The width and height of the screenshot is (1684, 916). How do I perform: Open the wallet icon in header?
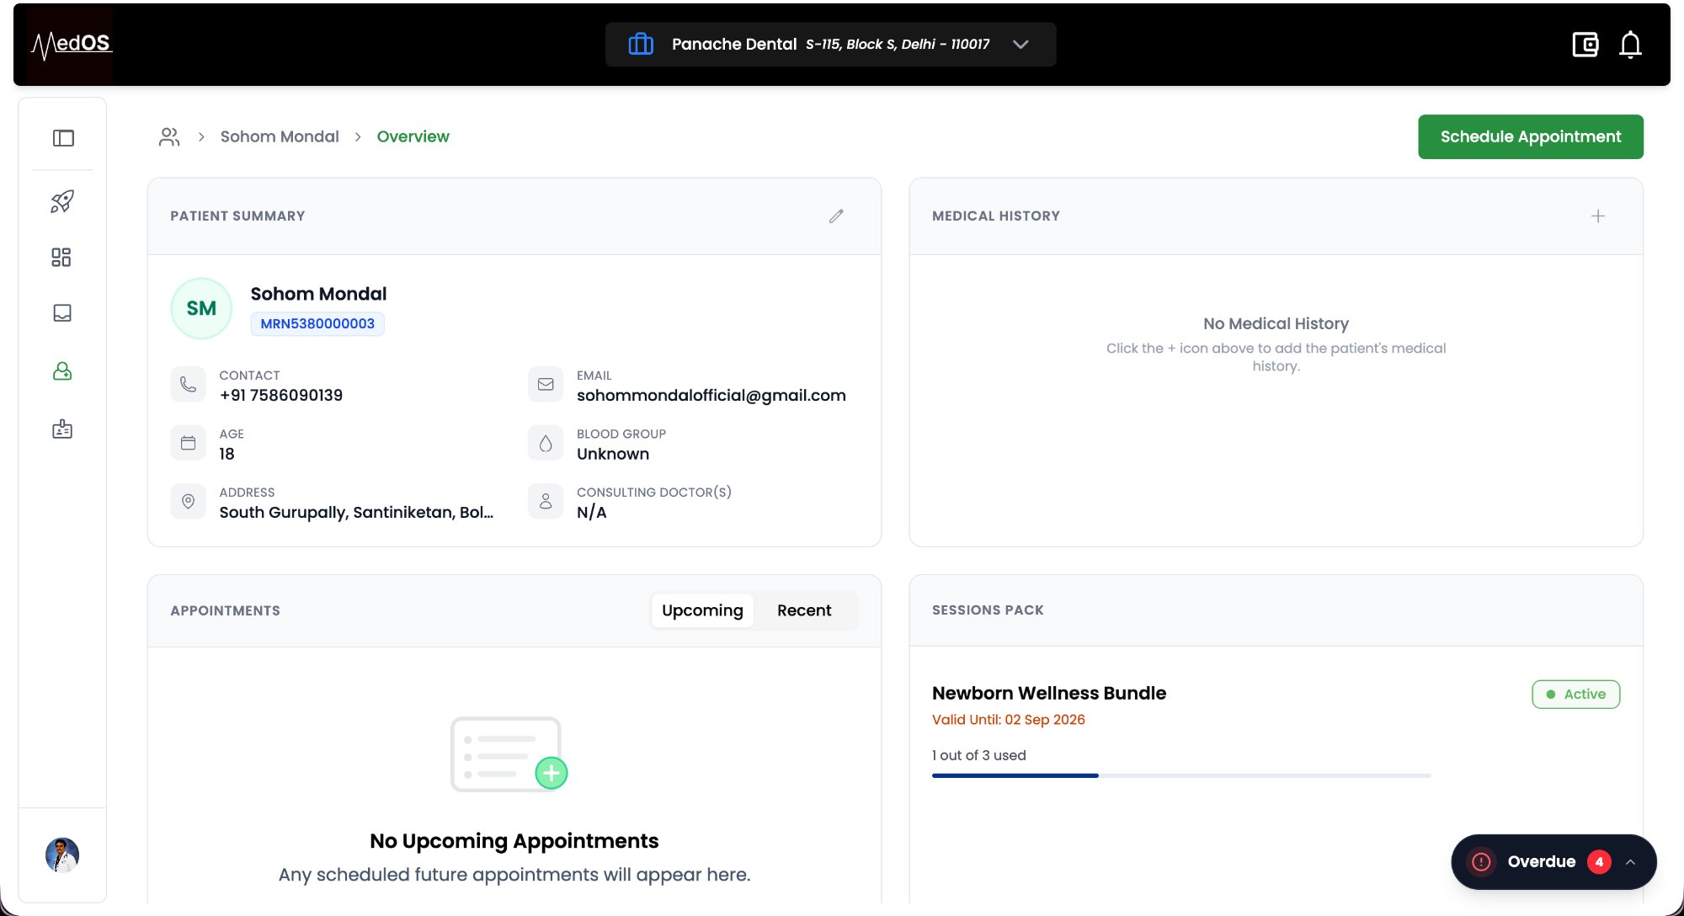point(1585,44)
